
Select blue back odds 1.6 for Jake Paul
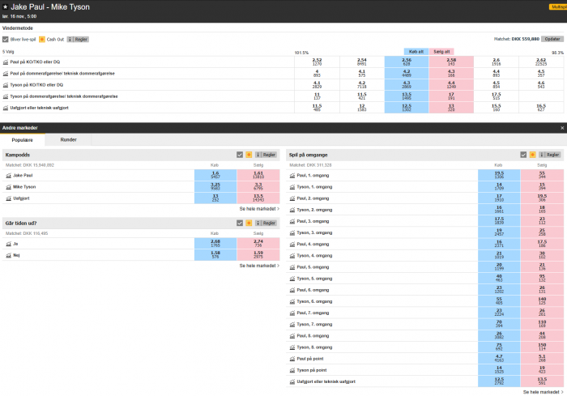point(215,176)
